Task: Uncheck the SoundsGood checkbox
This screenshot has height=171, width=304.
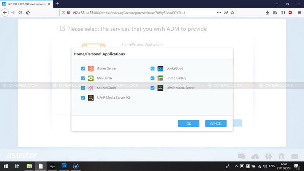Action: (x=83, y=88)
